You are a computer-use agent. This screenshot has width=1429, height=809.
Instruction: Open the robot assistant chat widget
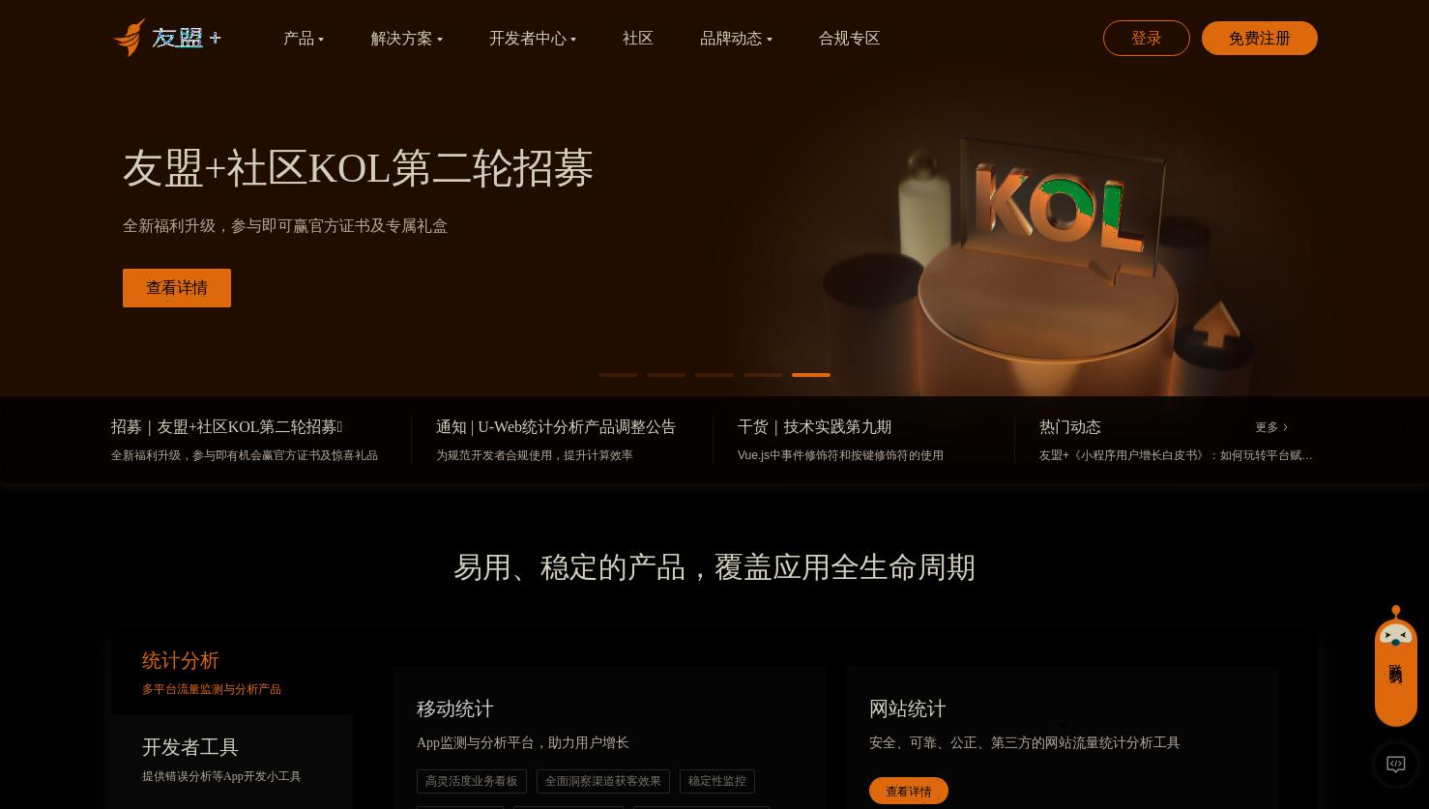coord(1395,667)
